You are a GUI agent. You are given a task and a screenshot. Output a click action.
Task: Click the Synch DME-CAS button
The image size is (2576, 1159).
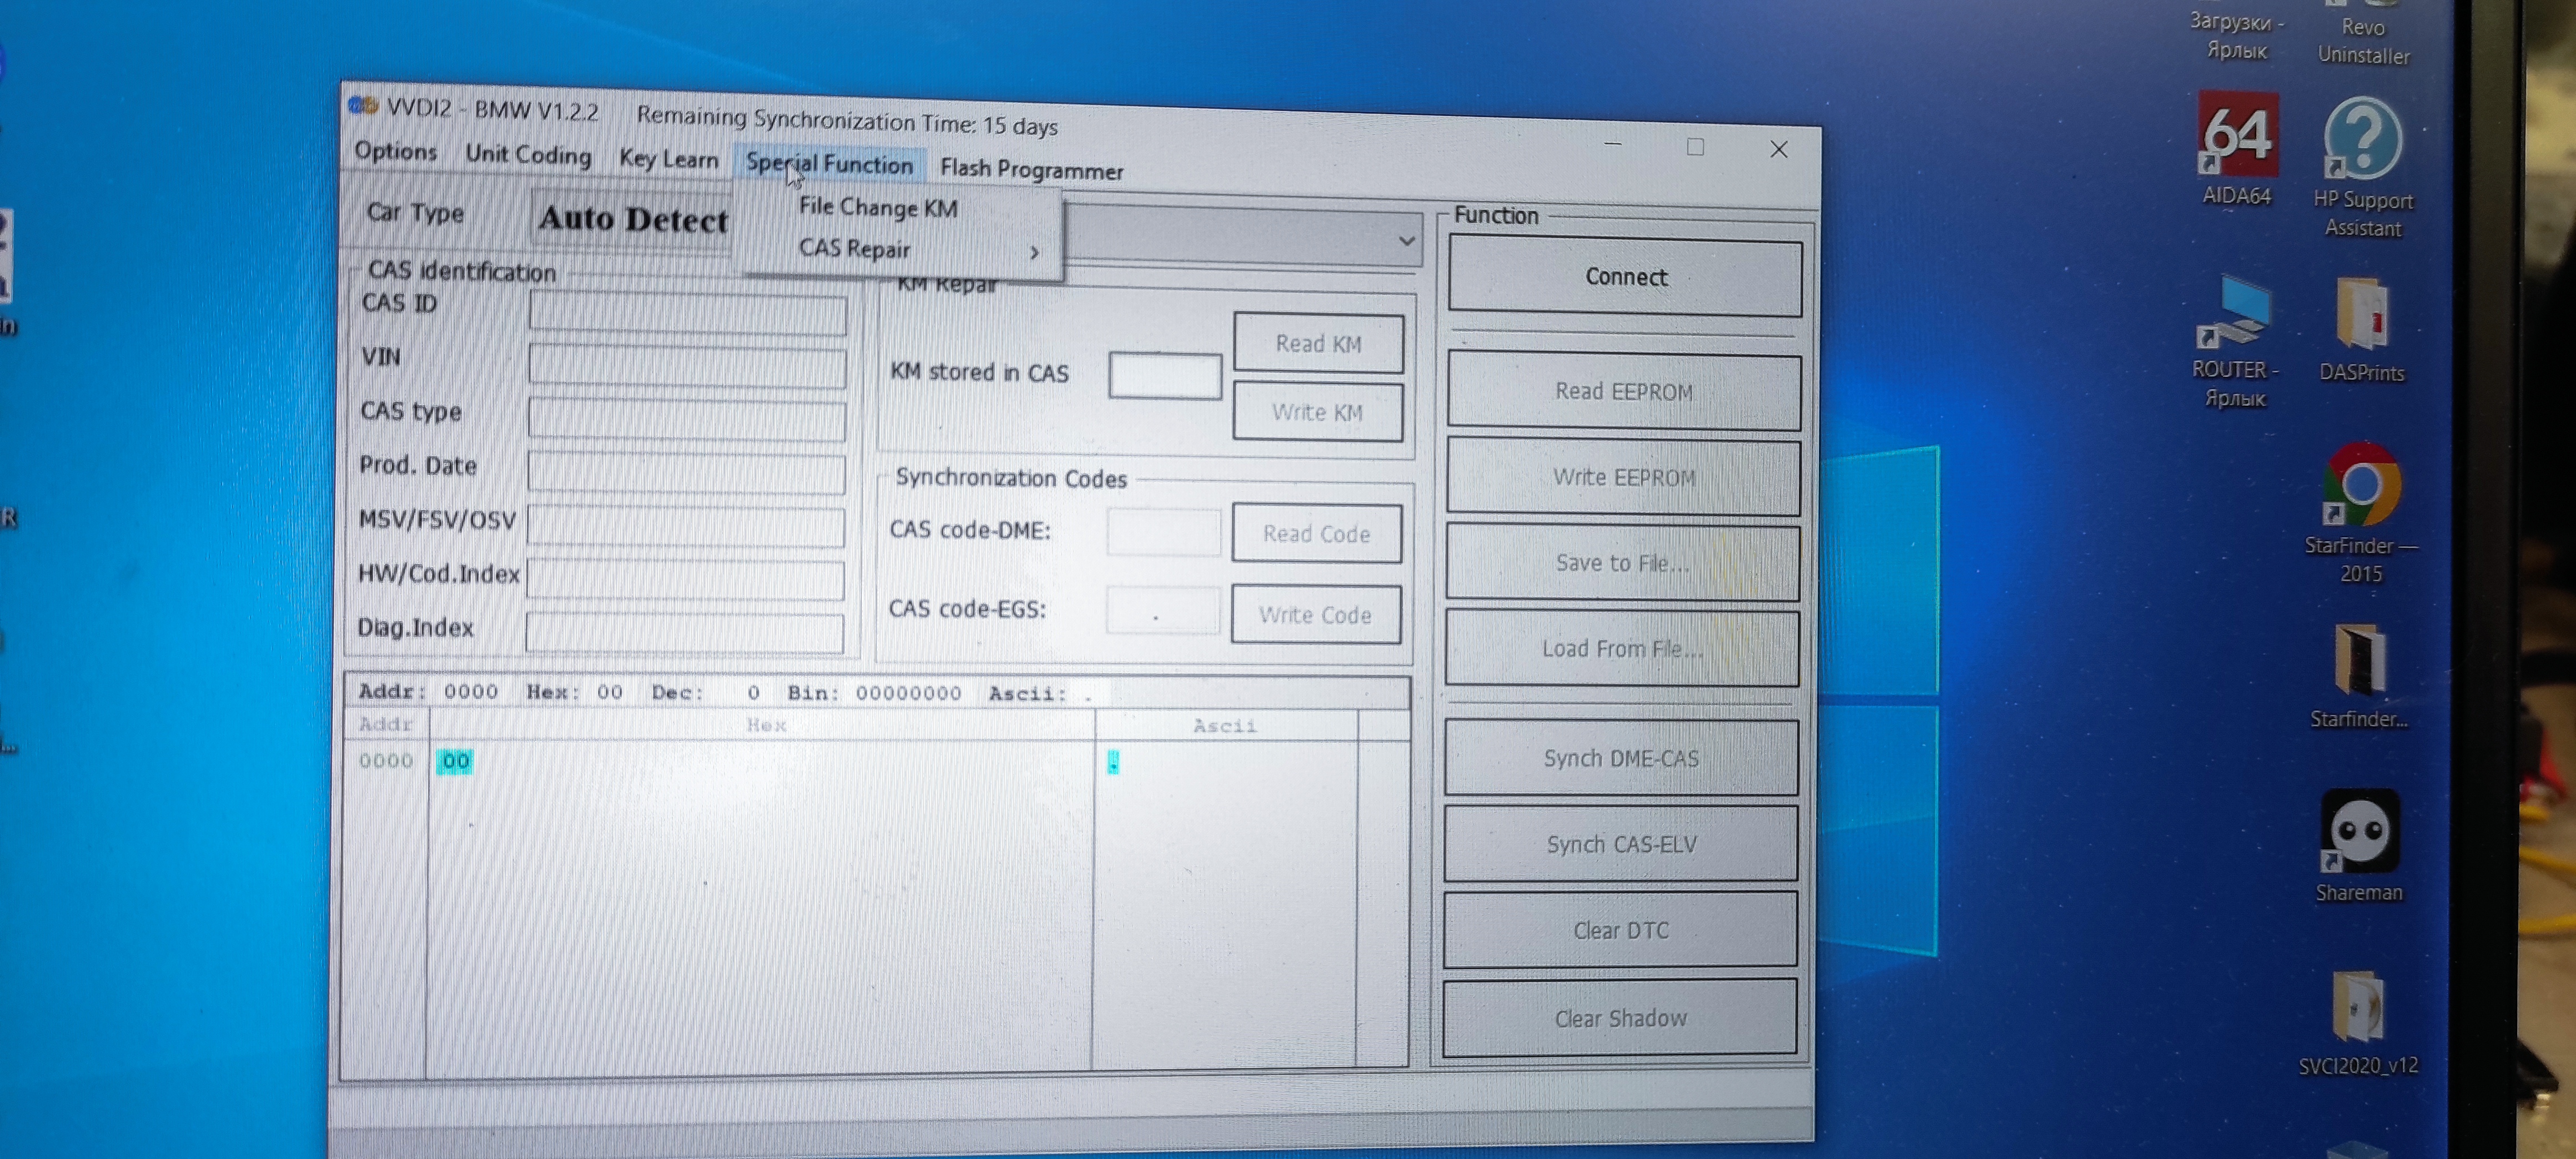1620,758
